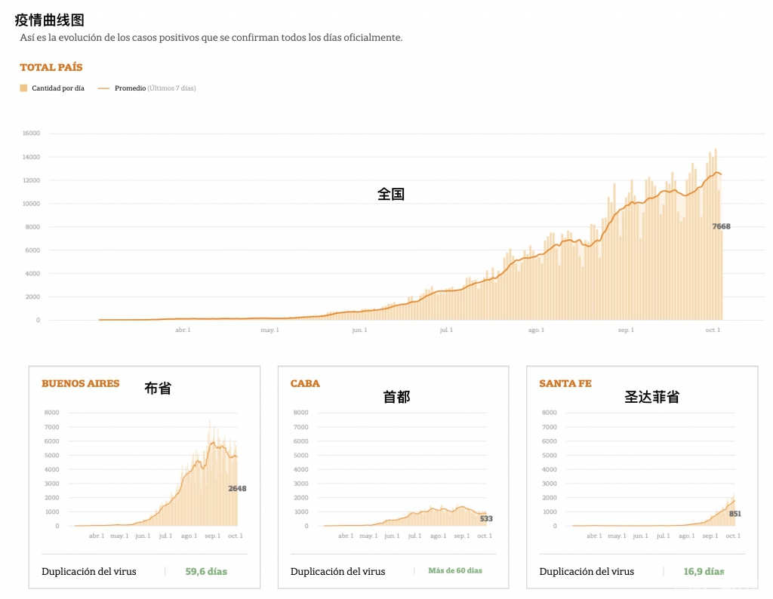Click Duplicación del virus text in CABA card
Image resolution: width=773 pixels, height=599 pixels.
click(x=337, y=572)
